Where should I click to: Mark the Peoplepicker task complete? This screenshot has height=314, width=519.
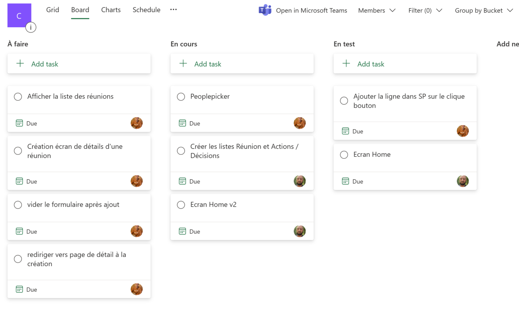[x=181, y=96]
